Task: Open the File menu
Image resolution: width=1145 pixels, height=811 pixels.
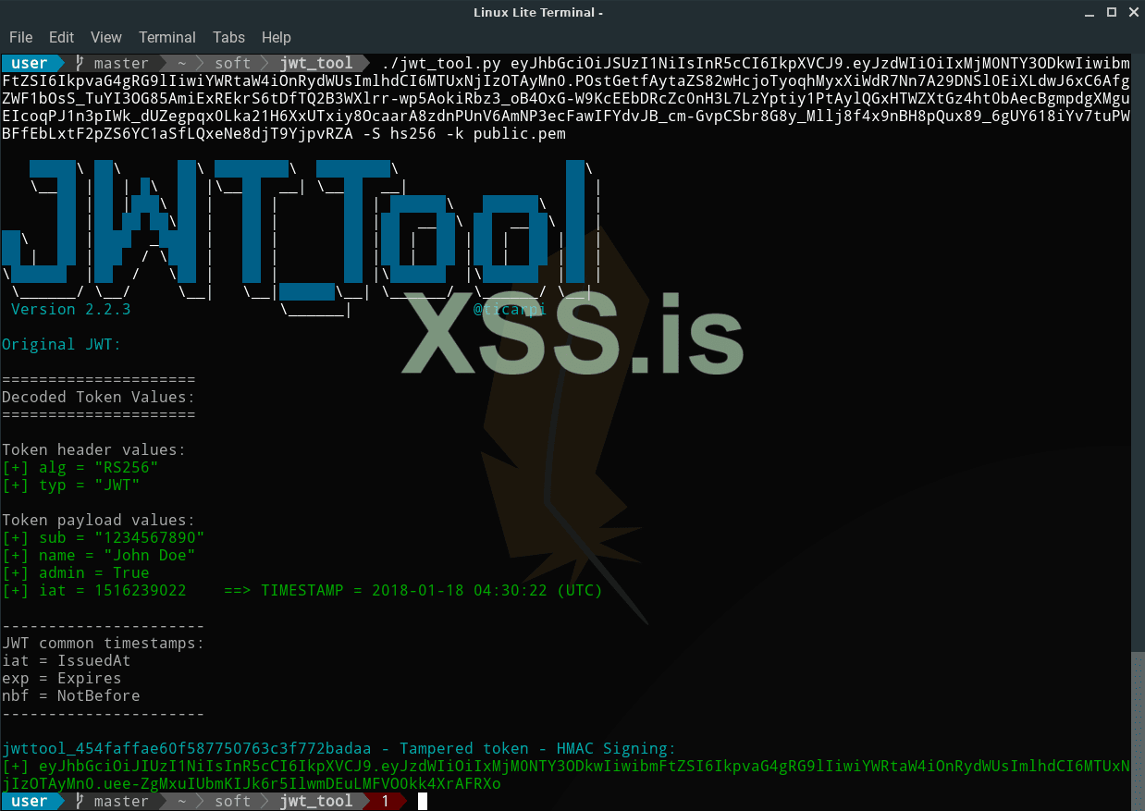Action: (x=20, y=37)
